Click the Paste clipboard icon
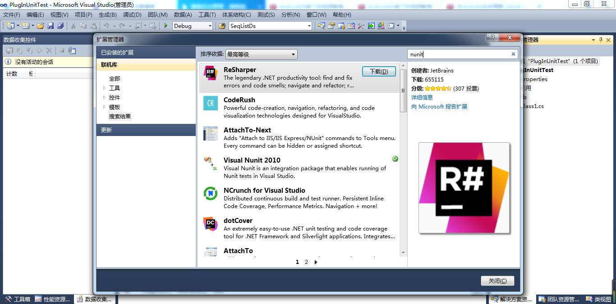This screenshot has height=304, width=616. 93,26
